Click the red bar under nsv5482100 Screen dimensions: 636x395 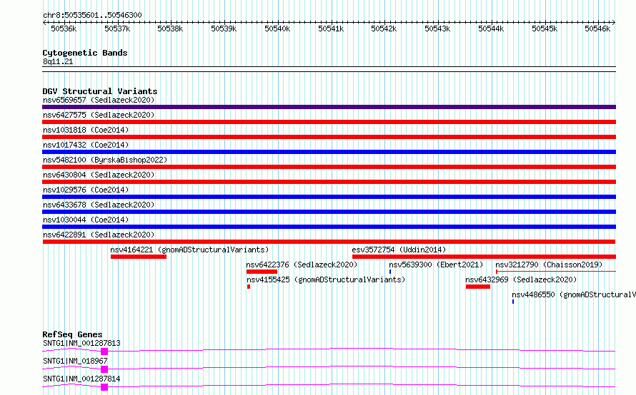(x=329, y=167)
